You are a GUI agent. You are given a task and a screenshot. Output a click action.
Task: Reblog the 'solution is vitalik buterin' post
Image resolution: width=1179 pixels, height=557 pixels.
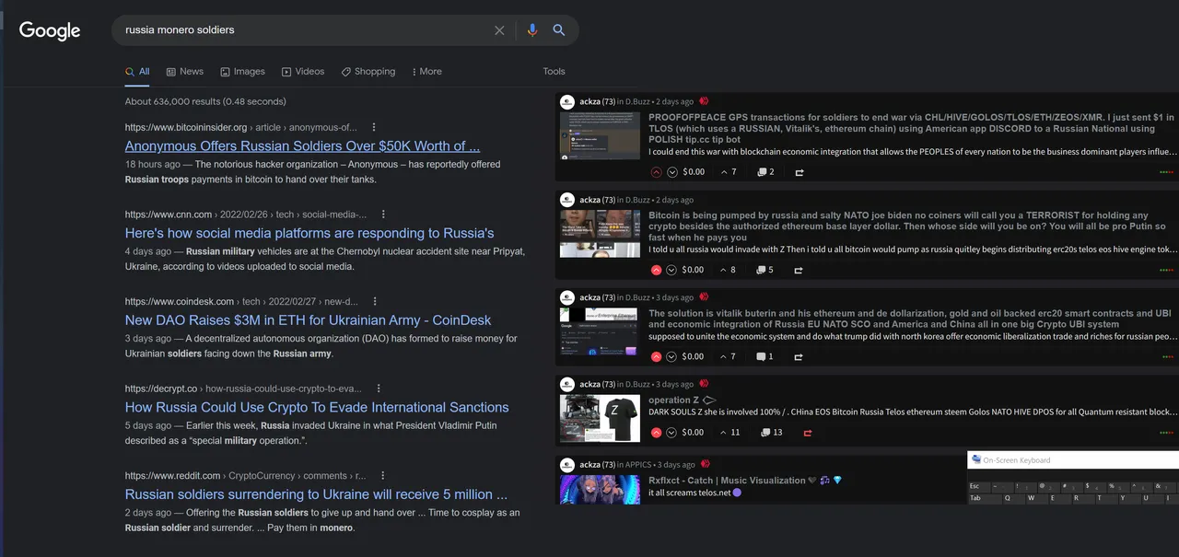799,356
